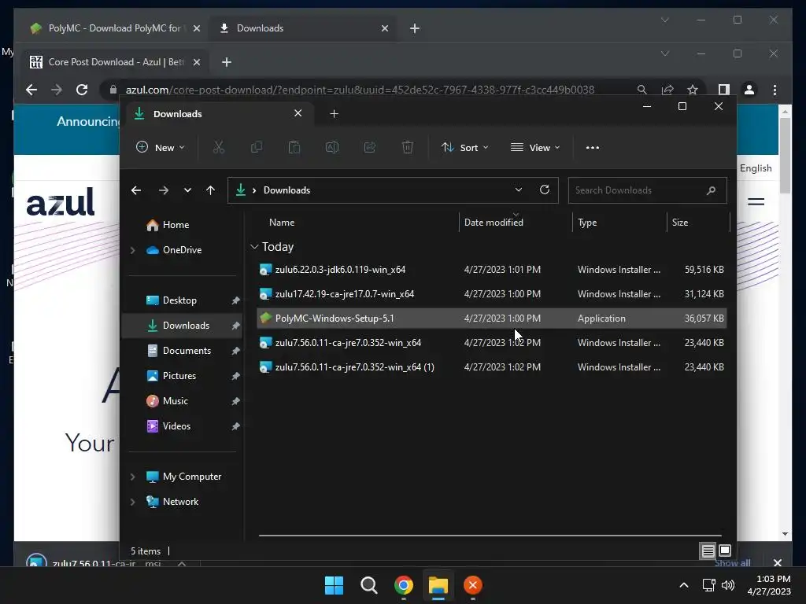Select PolyMC-Windows-Setup-5.1 file
The height and width of the screenshot is (604, 806).
491,319
